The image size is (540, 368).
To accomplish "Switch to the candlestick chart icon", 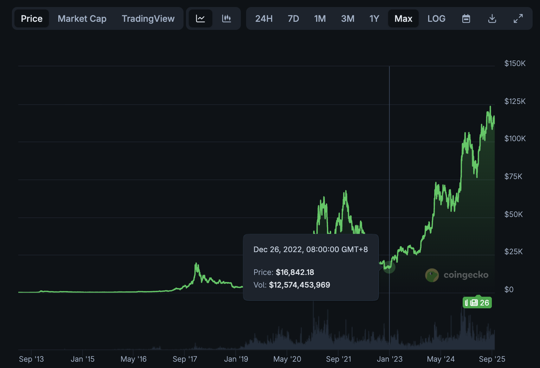I will click(x=226, y=18).
